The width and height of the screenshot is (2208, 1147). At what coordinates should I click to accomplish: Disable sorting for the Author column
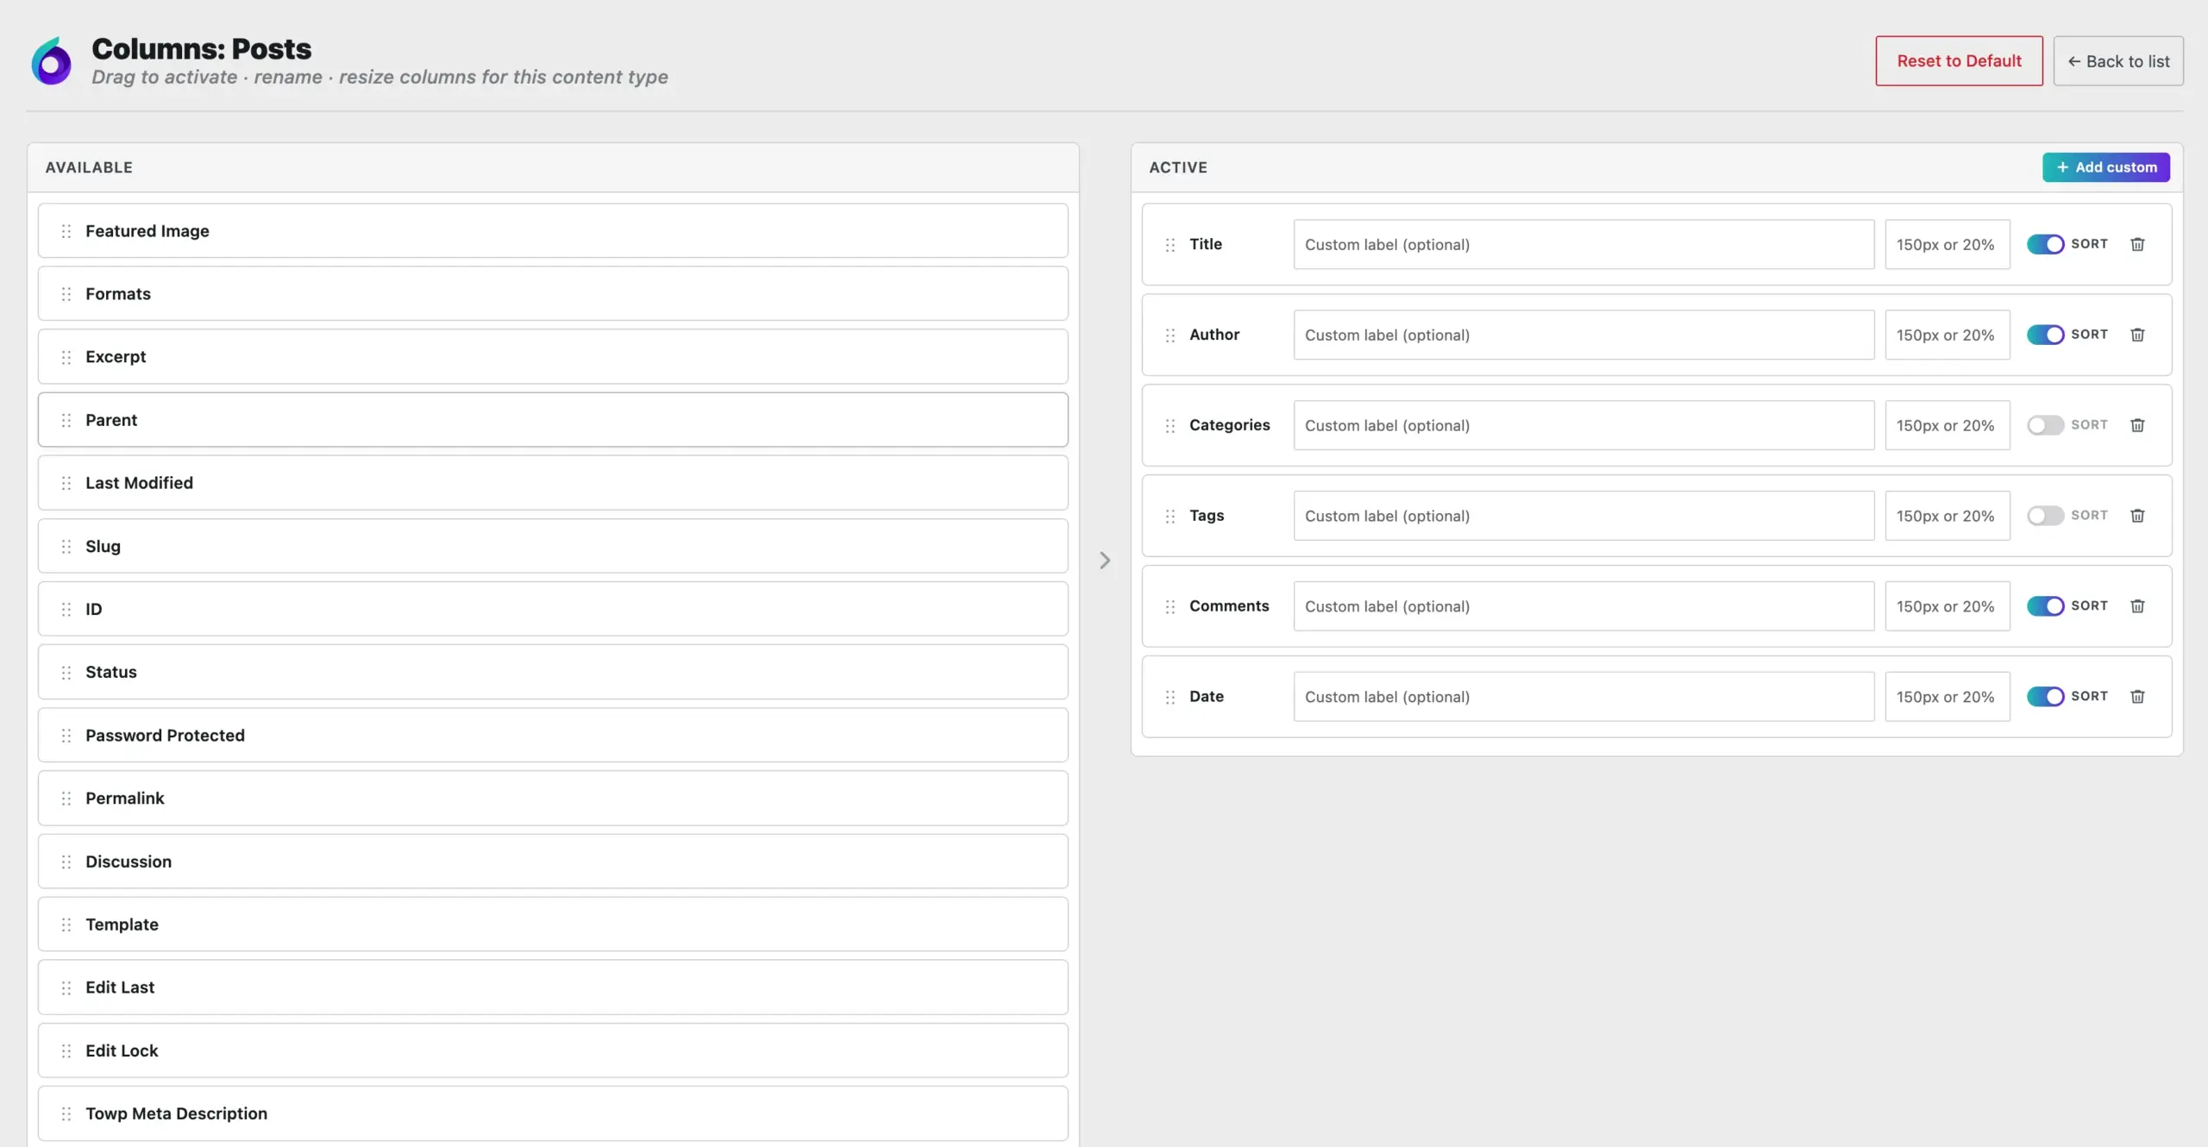click(2045, 335)
